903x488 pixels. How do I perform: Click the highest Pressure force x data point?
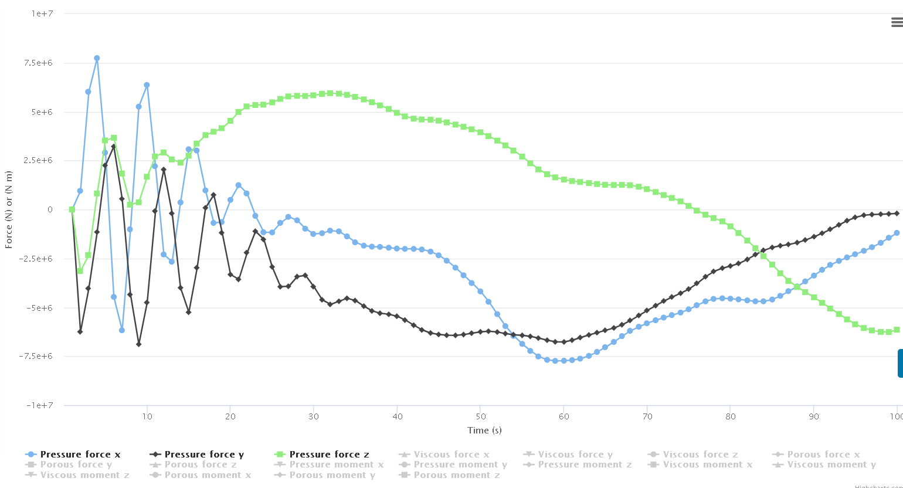click(x=97, y=58)
